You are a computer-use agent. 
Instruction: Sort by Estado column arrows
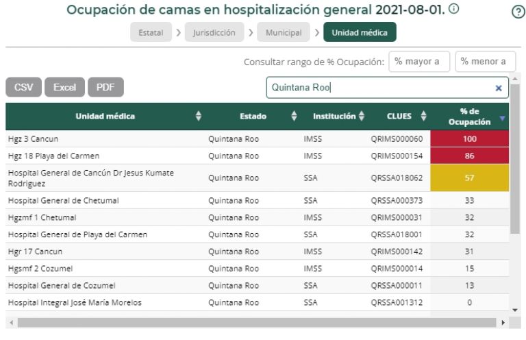pyautogui.click(x=295, y=117)
